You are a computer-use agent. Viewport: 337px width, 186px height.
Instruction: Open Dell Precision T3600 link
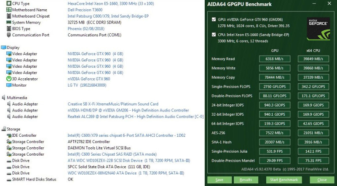click(85, 10)
